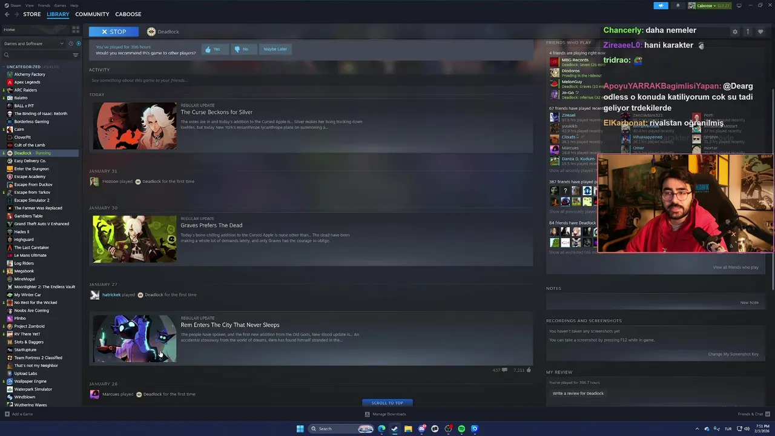Switch to the COMMUNITY tab
The image size is (775, 436).
coord(92,15)
